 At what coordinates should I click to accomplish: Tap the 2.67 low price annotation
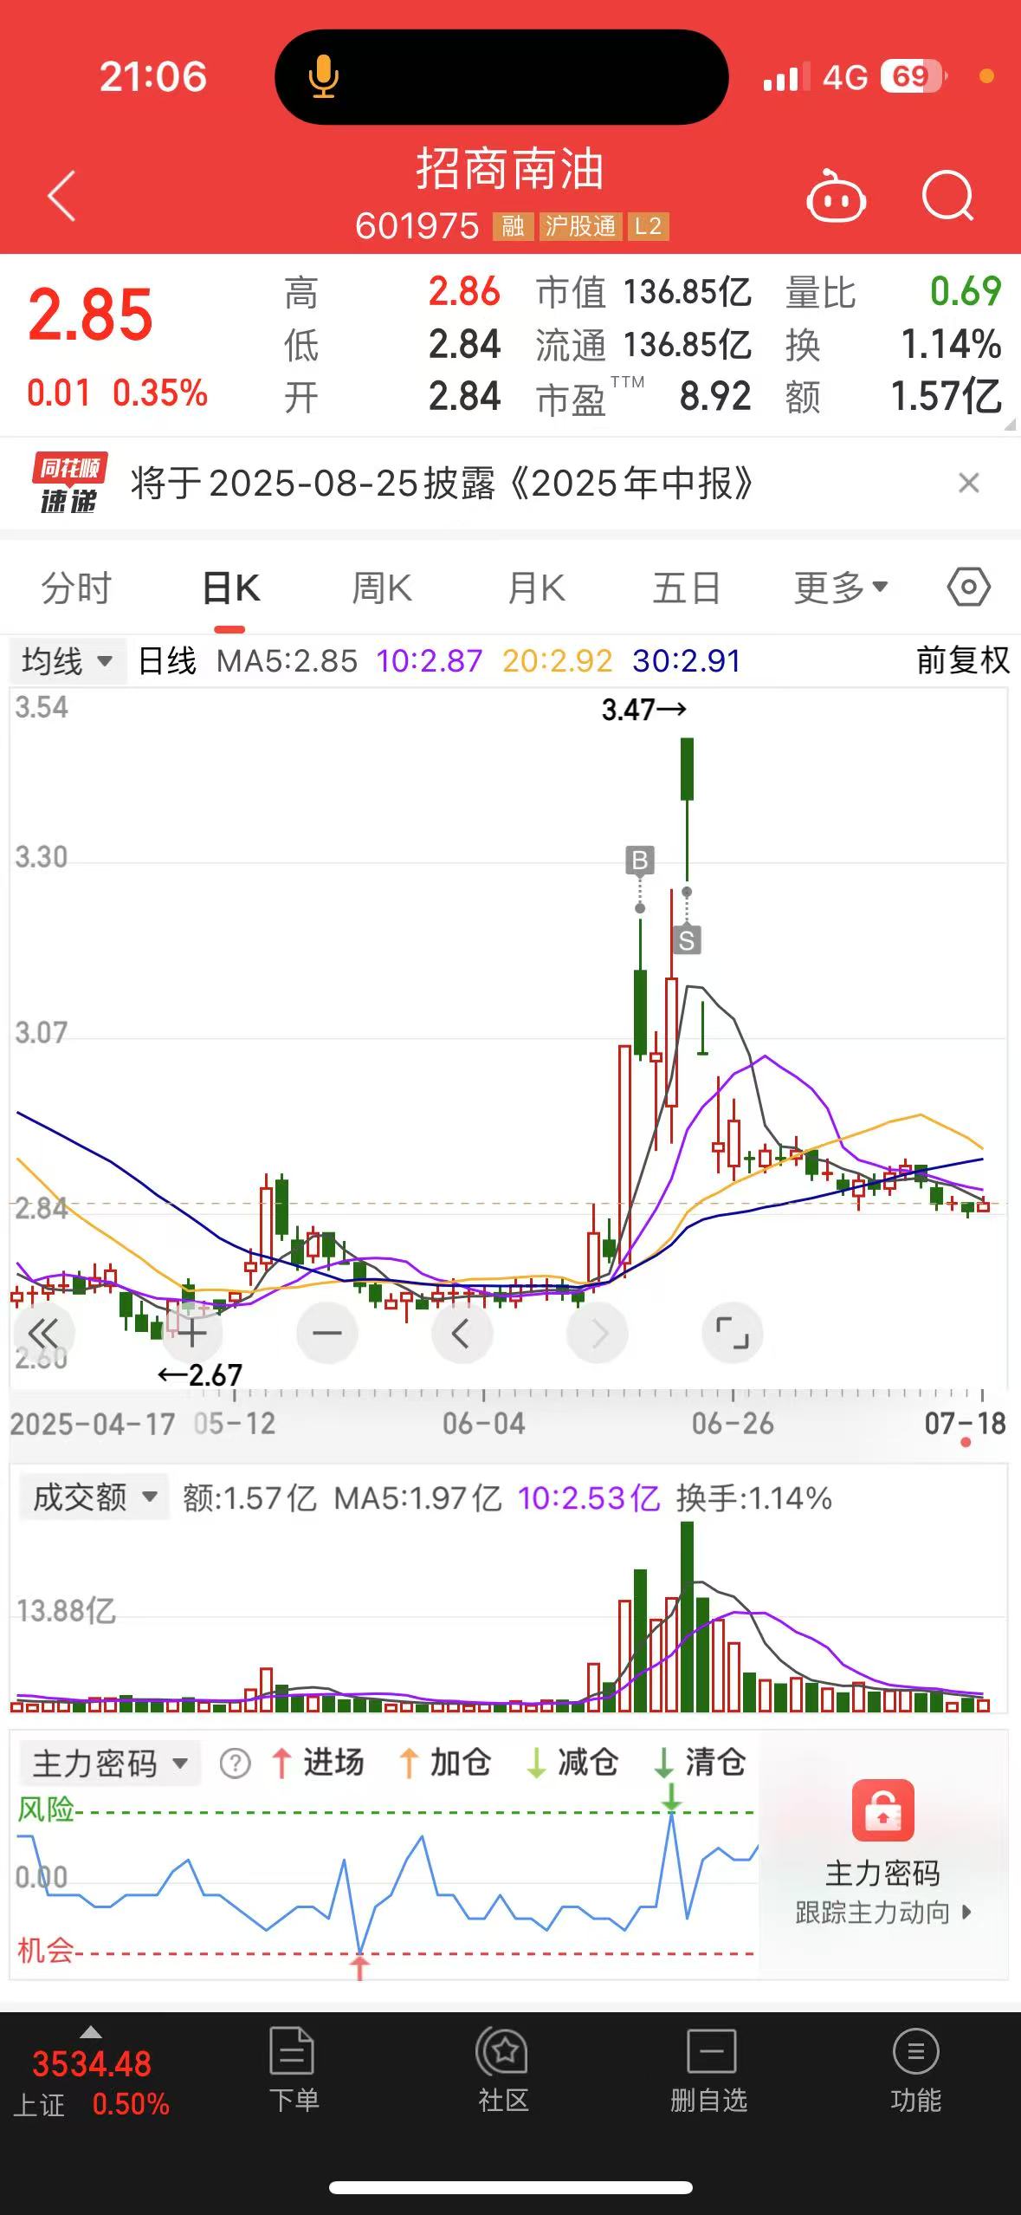coord(200,1375)
